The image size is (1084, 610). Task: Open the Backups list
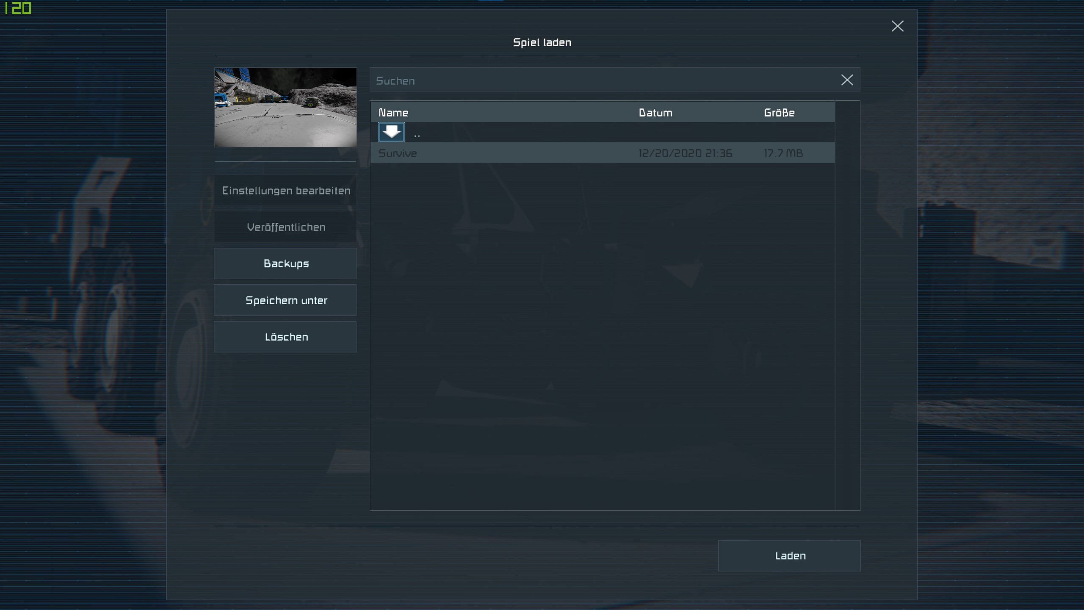285,263
